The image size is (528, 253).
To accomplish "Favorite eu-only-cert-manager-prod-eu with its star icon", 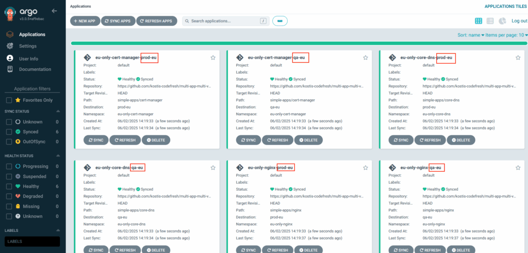I will point(213,58).
